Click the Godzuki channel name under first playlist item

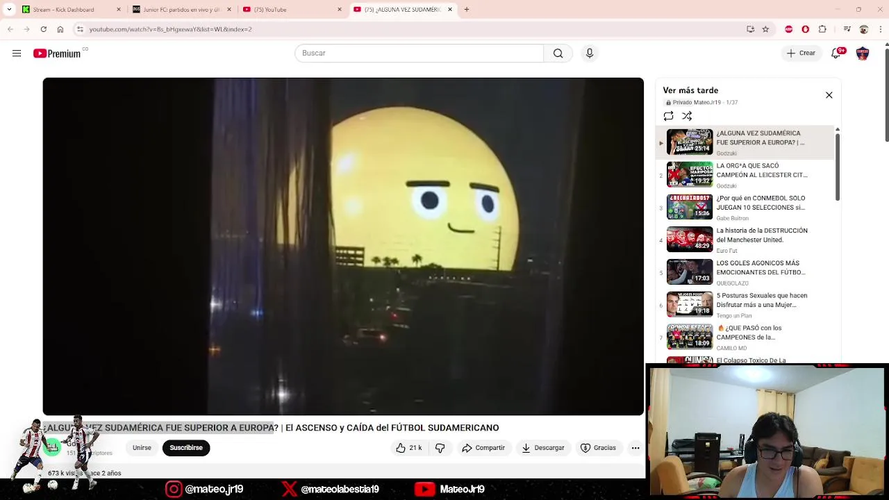click(x=726, y=153)
